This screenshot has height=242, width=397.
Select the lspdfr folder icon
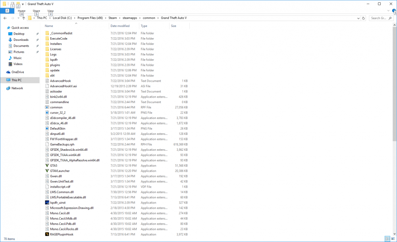pos(47,60)
